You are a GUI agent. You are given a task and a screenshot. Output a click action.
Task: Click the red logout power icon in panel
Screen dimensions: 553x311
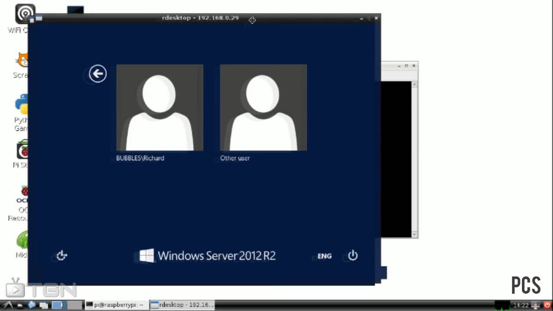547,305
